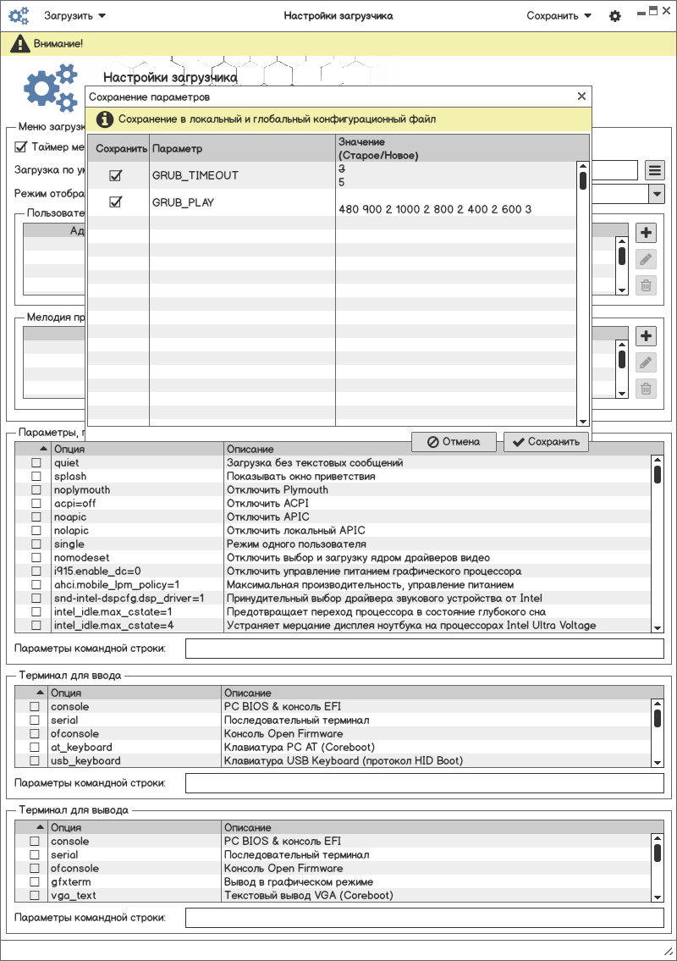The height and width of the screenshot is (961, 677).
Task: Click scroll up arrow of users list
Action: (x=622, y=241)
